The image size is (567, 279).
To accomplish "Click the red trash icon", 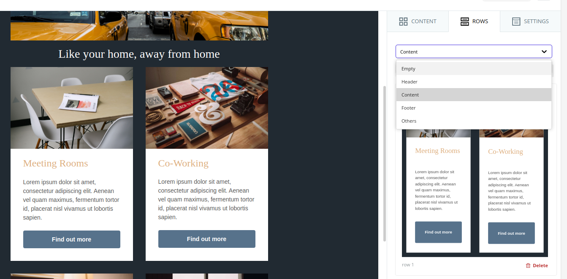I will (528, 266).
